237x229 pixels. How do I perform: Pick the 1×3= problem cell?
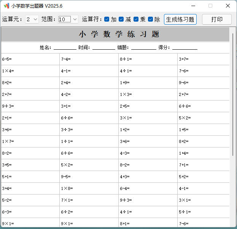coord(148,94)
